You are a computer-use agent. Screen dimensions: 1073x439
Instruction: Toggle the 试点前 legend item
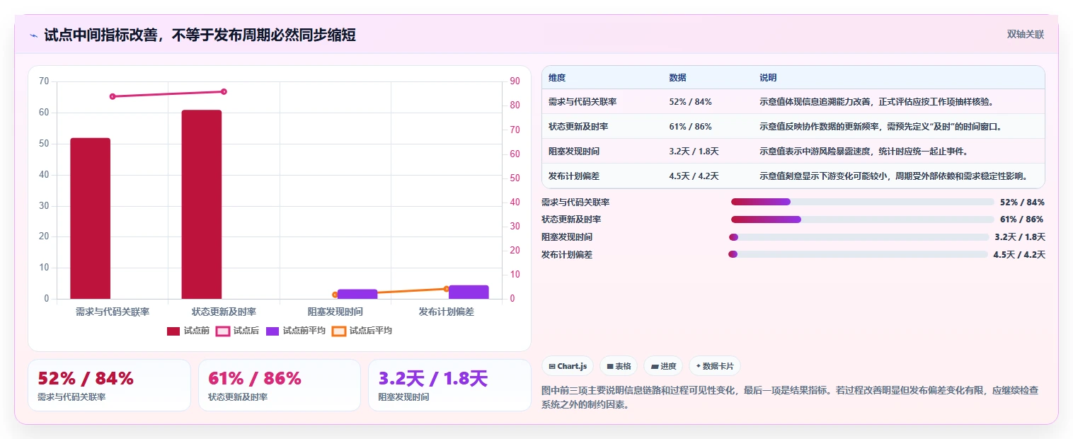tap(188, 331)
